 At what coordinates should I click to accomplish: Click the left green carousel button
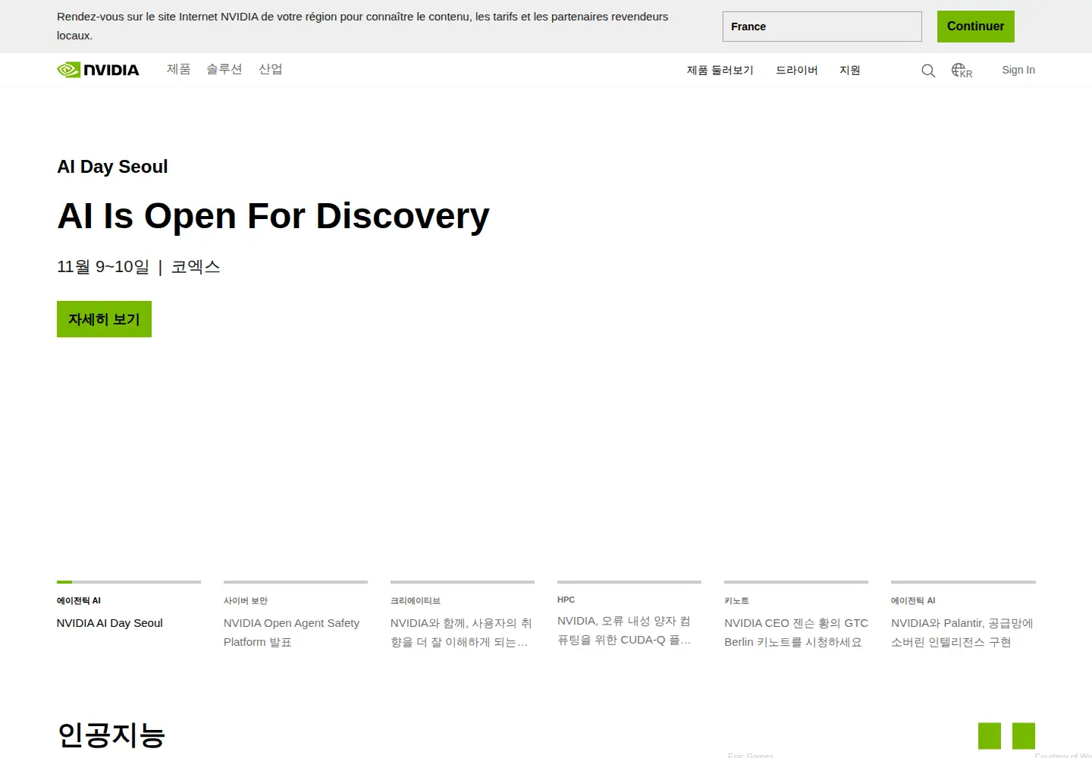click(990, 736)
